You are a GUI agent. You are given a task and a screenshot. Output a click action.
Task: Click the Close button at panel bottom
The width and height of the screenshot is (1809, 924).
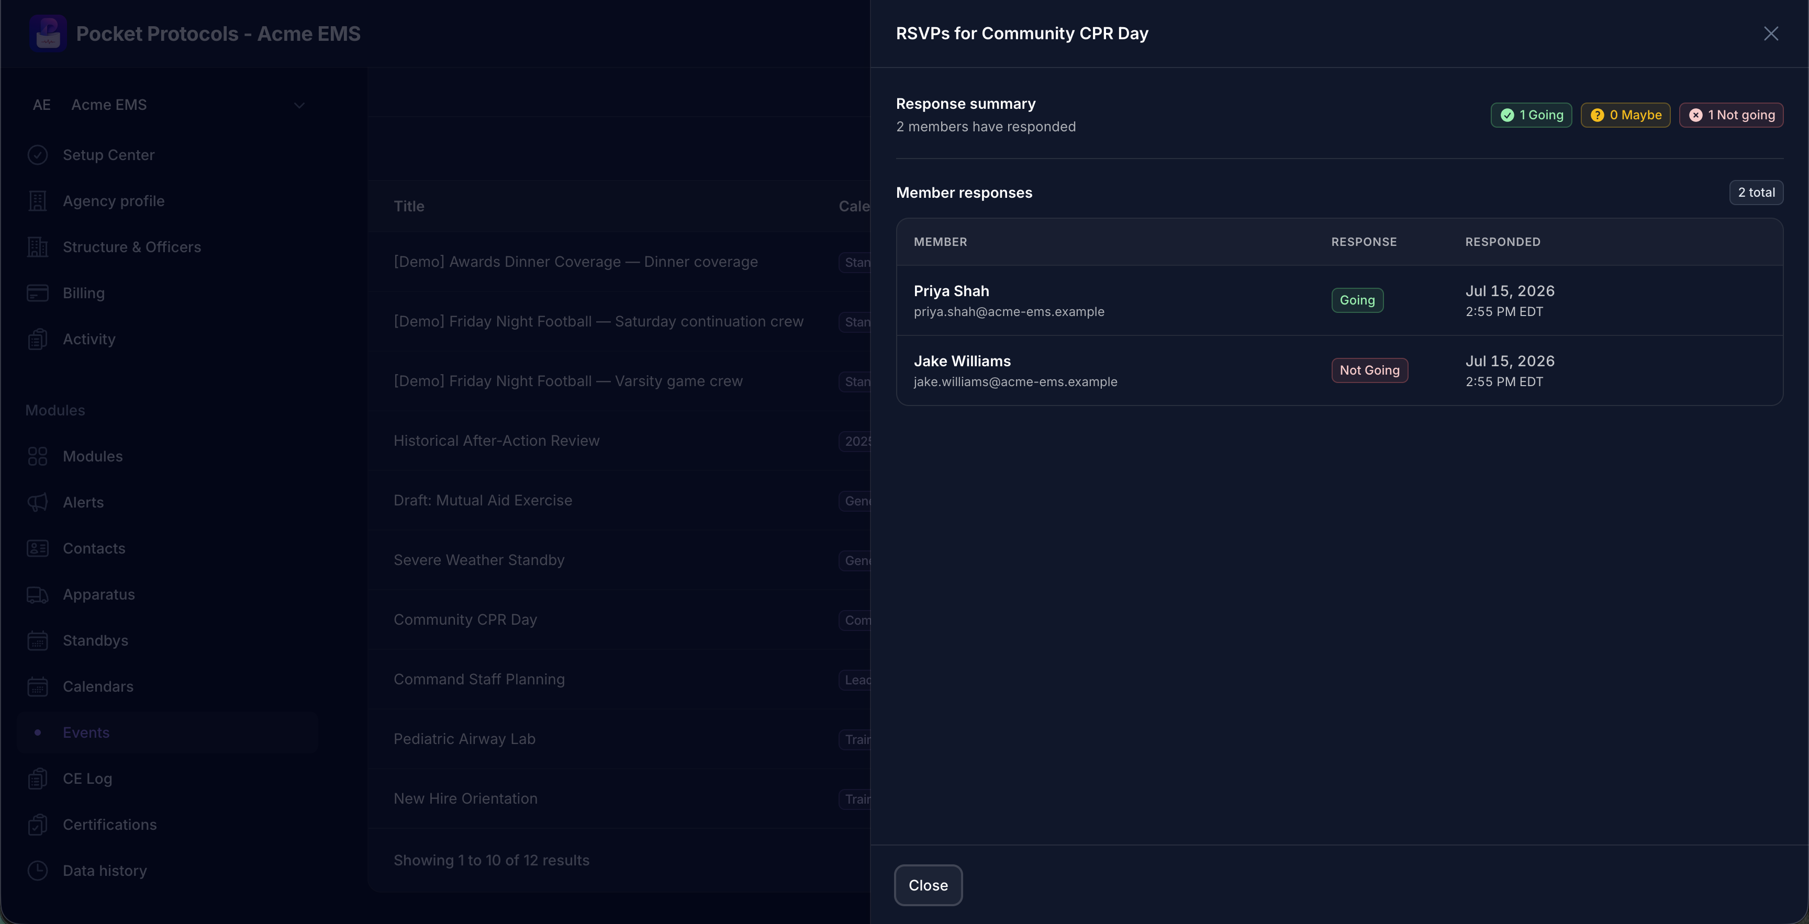(x=928, y=885)
